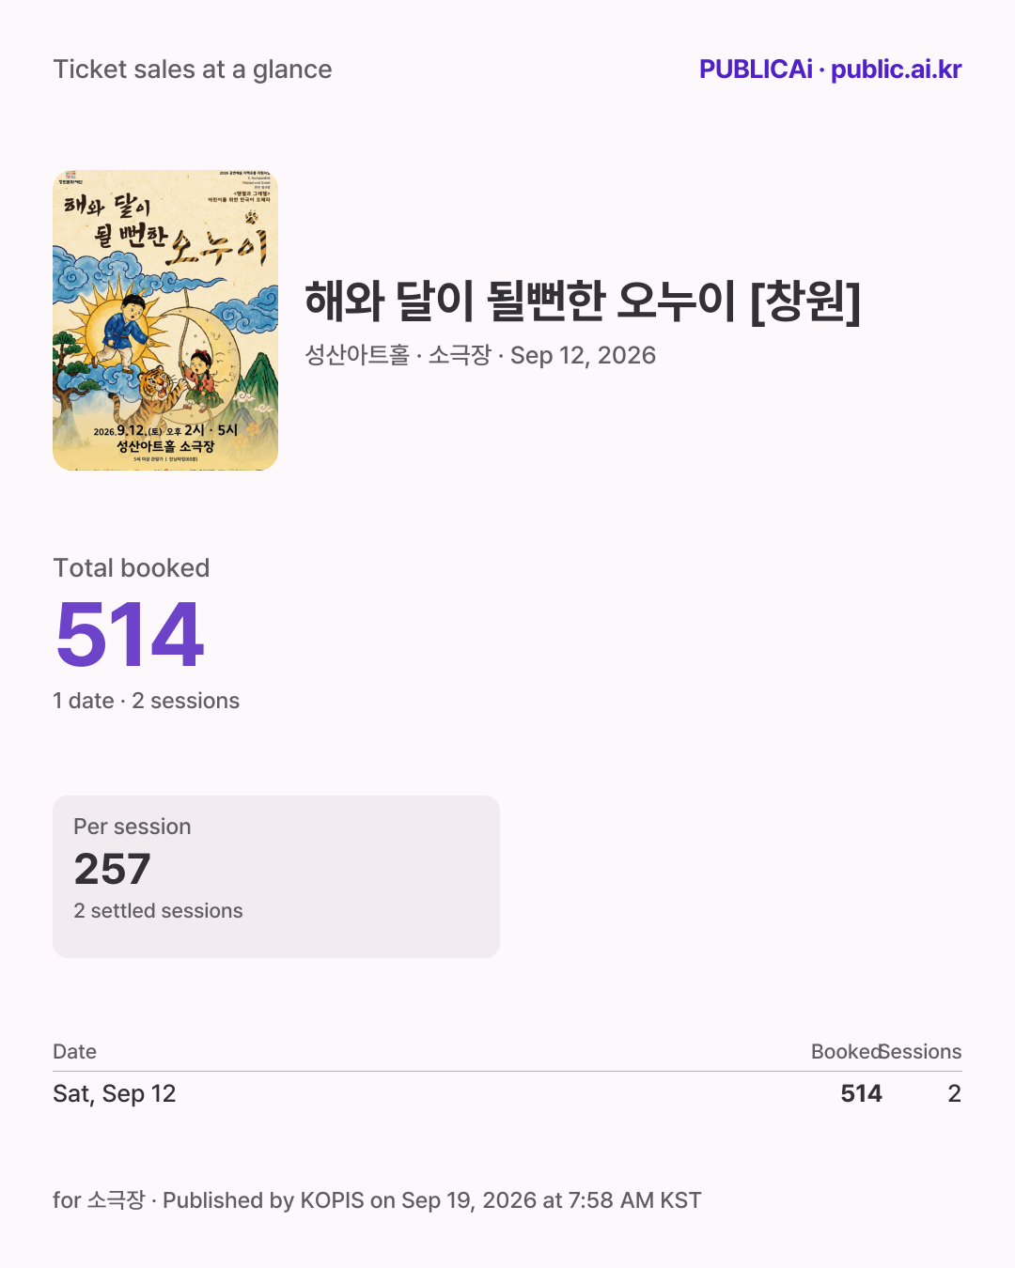Click the Date column header
This screenshot has height=1268, width=1015.
coord(75,1052)
